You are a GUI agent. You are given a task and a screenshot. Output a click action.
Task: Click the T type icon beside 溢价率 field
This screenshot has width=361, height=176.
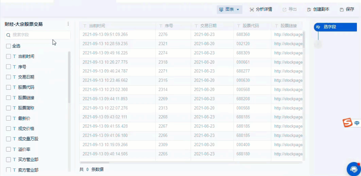coord(14,149)
